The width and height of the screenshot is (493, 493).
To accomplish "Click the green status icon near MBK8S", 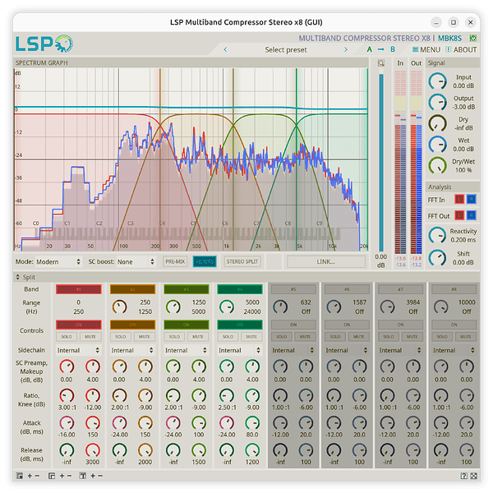I will click(473, 38).
